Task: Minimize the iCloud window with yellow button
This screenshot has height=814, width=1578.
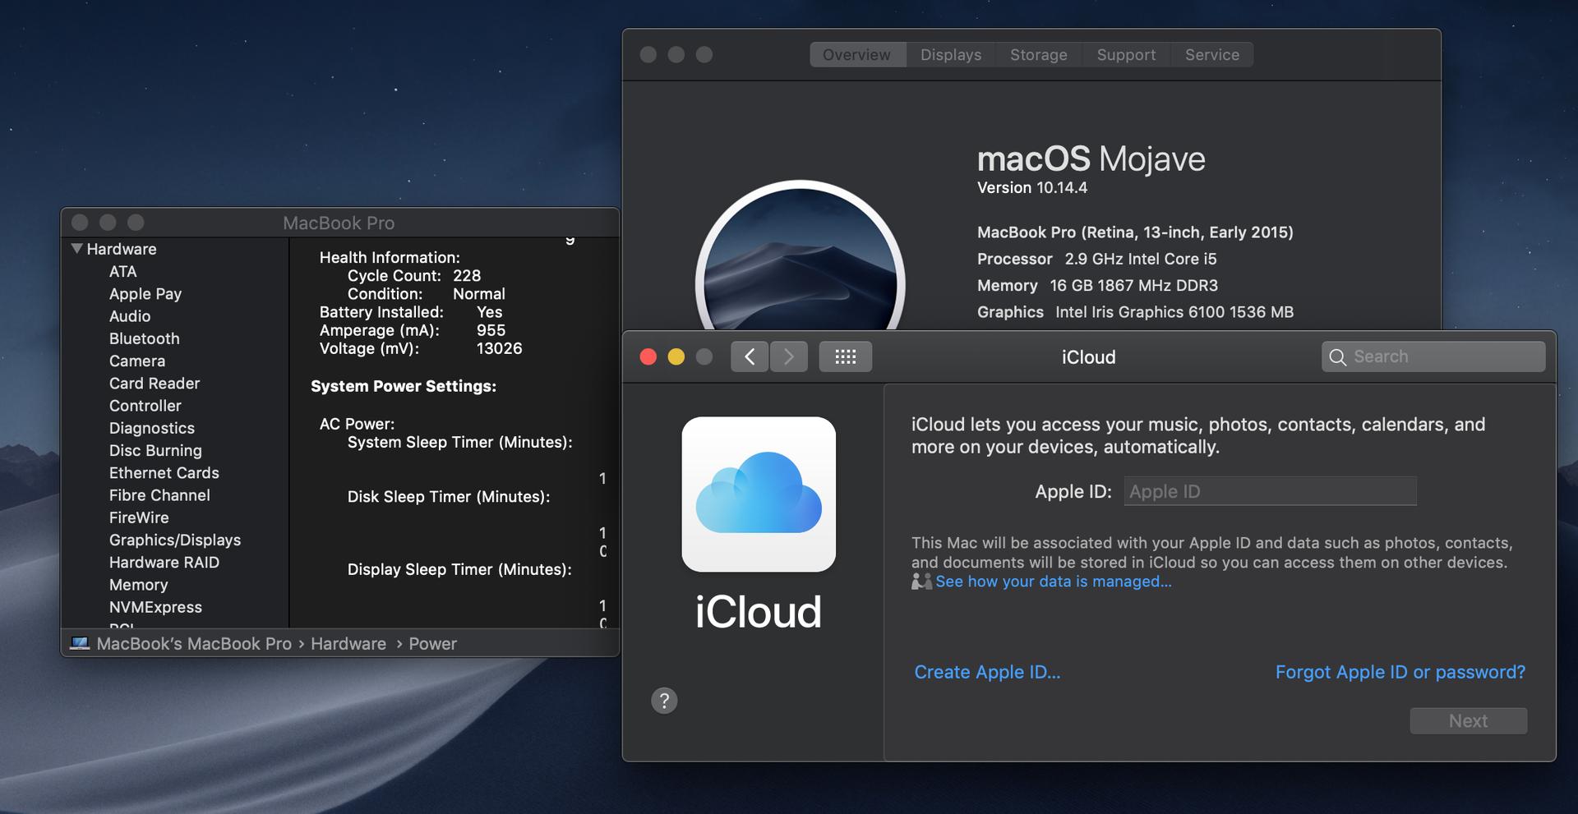Action: coord(676,356)
